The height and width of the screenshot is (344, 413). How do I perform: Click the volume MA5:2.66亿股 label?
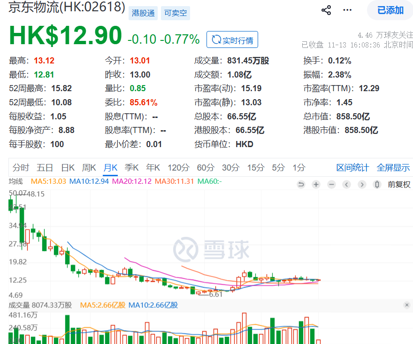103,305
